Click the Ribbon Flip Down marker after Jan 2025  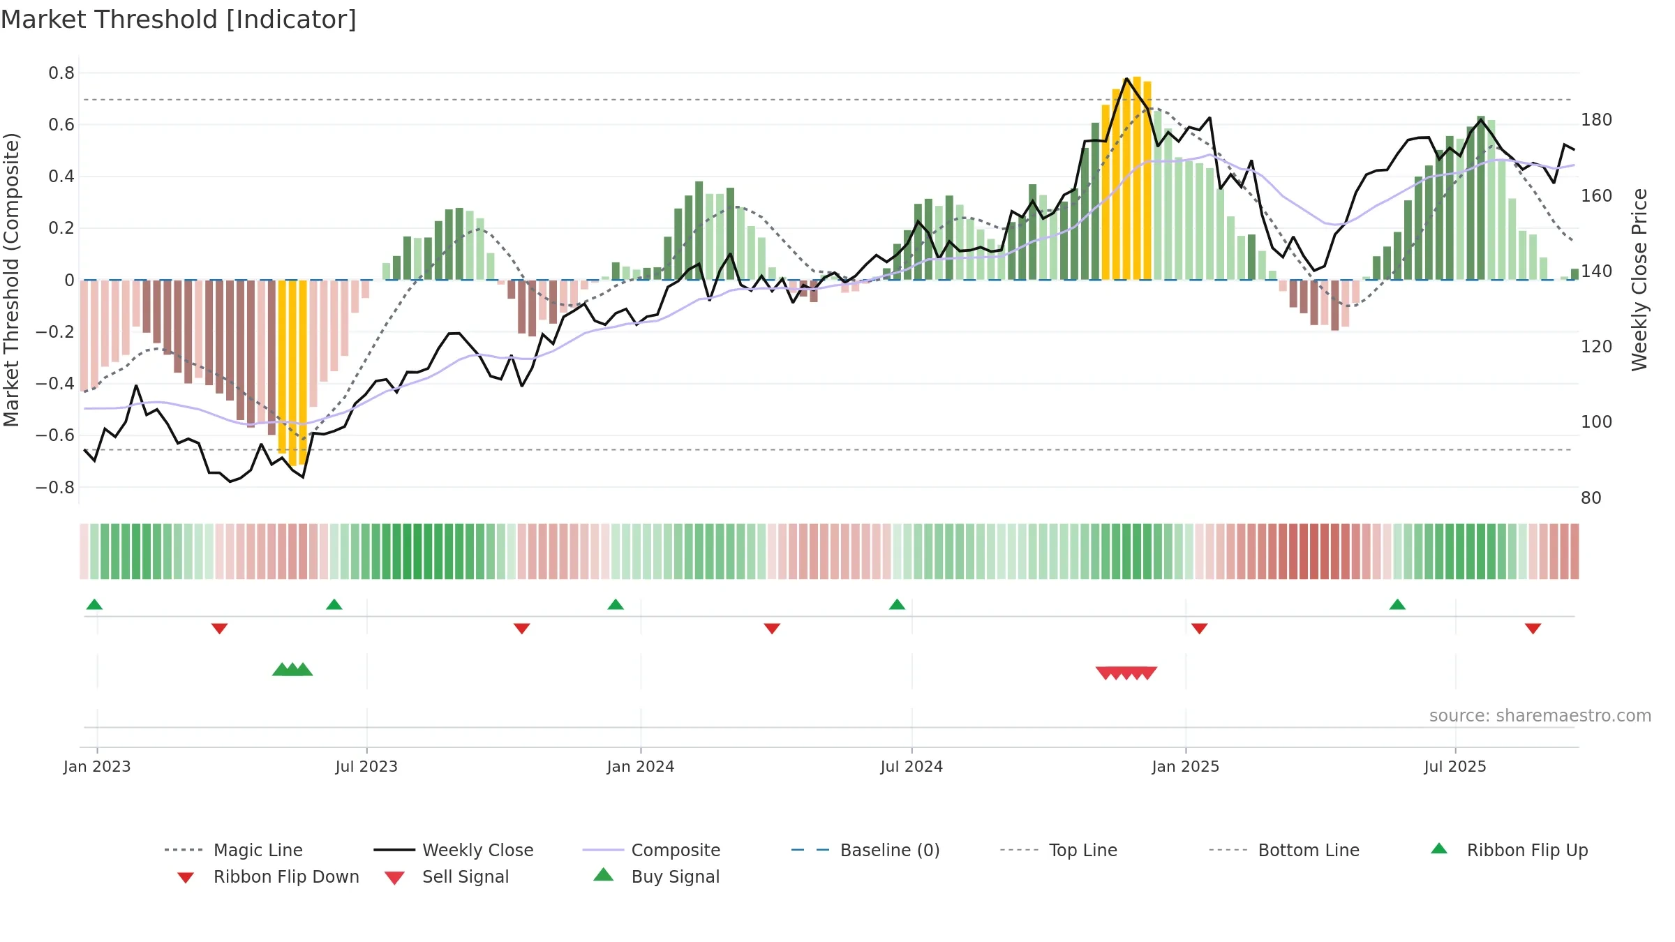(x=1200, y=629)
